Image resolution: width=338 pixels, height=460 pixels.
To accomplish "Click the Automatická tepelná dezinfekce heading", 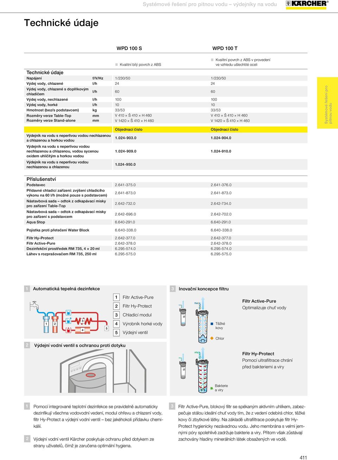I will click(x=67, y=289).
